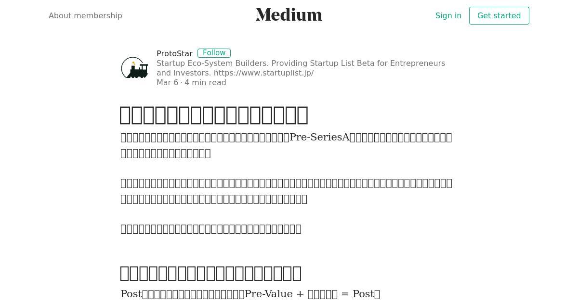
Task: Click the short third body paragraph
Action: pos(211,228)
